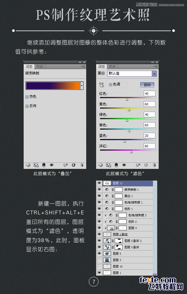
Task: Select the 图层 2 副本 layer row
Action: click(x=125, y=235)
